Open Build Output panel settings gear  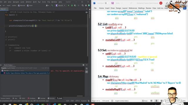click(83, 65)
